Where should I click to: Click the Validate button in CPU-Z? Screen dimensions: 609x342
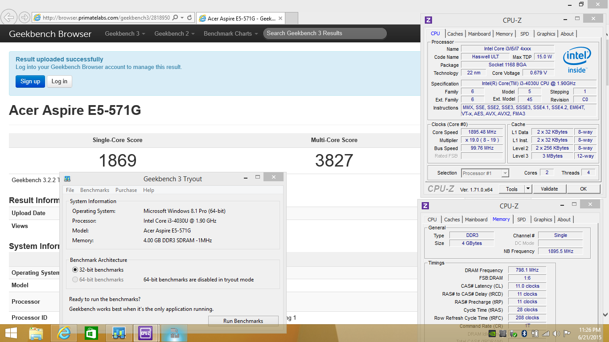coord(549,189)
